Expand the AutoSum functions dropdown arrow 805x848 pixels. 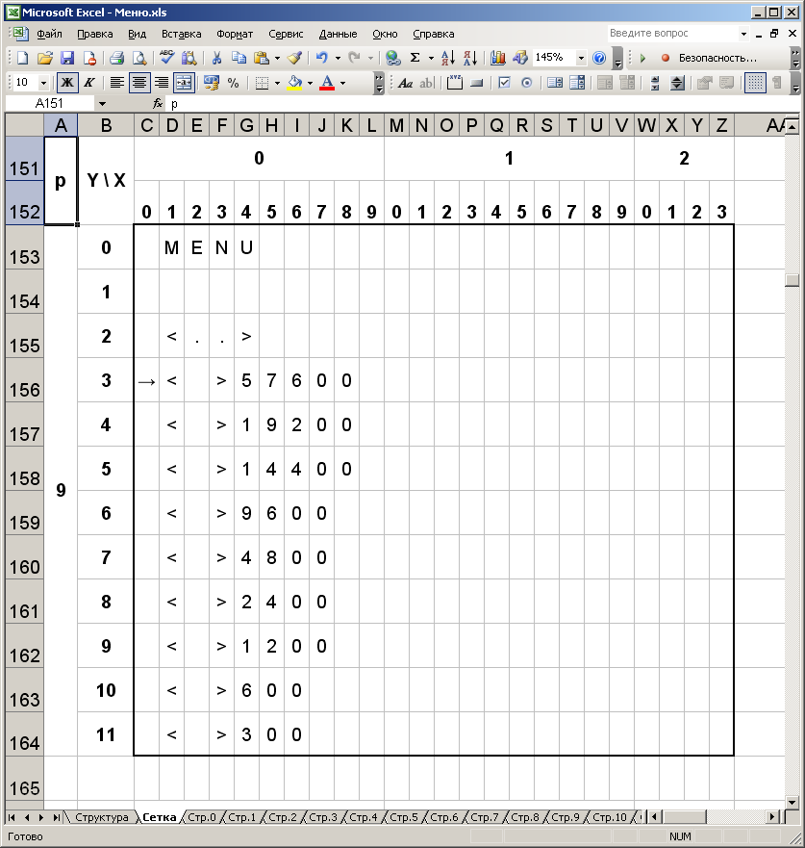pyautogui.click(x=431, y=58)
